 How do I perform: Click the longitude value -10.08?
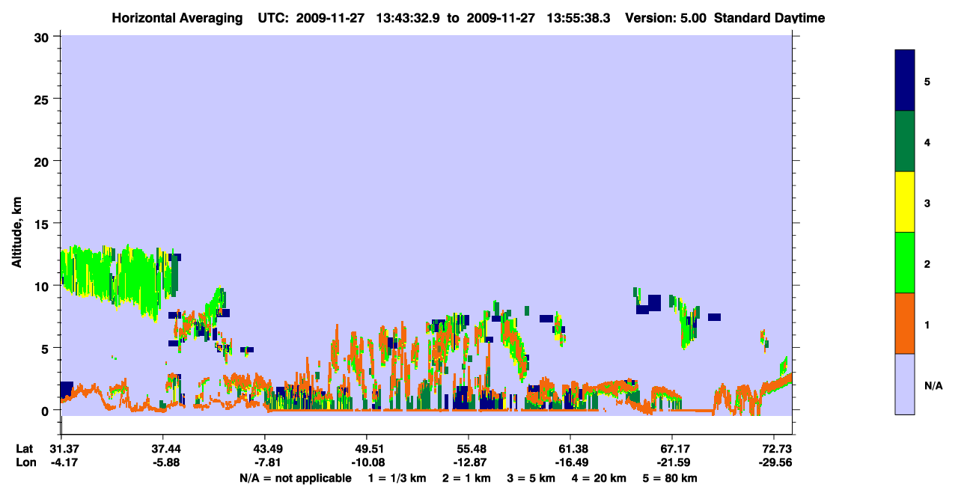point(367,462)
